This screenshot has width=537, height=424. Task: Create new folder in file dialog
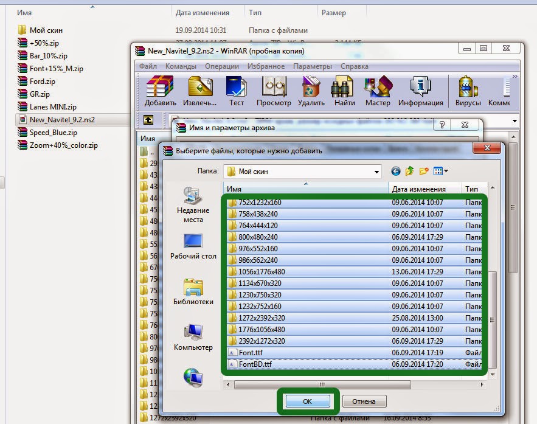[424, 171]
